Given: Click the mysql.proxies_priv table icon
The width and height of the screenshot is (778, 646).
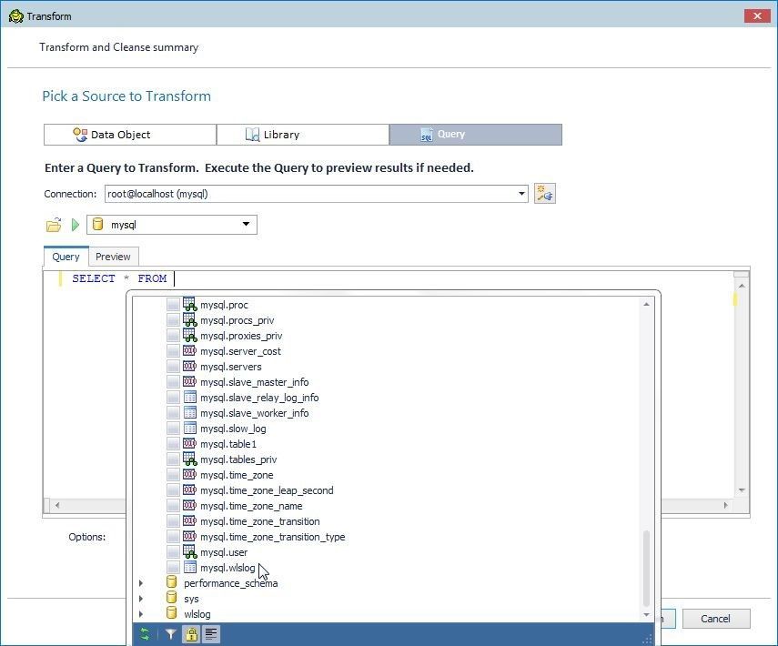Looking at the screenshot, I should (x=189, y=335).
